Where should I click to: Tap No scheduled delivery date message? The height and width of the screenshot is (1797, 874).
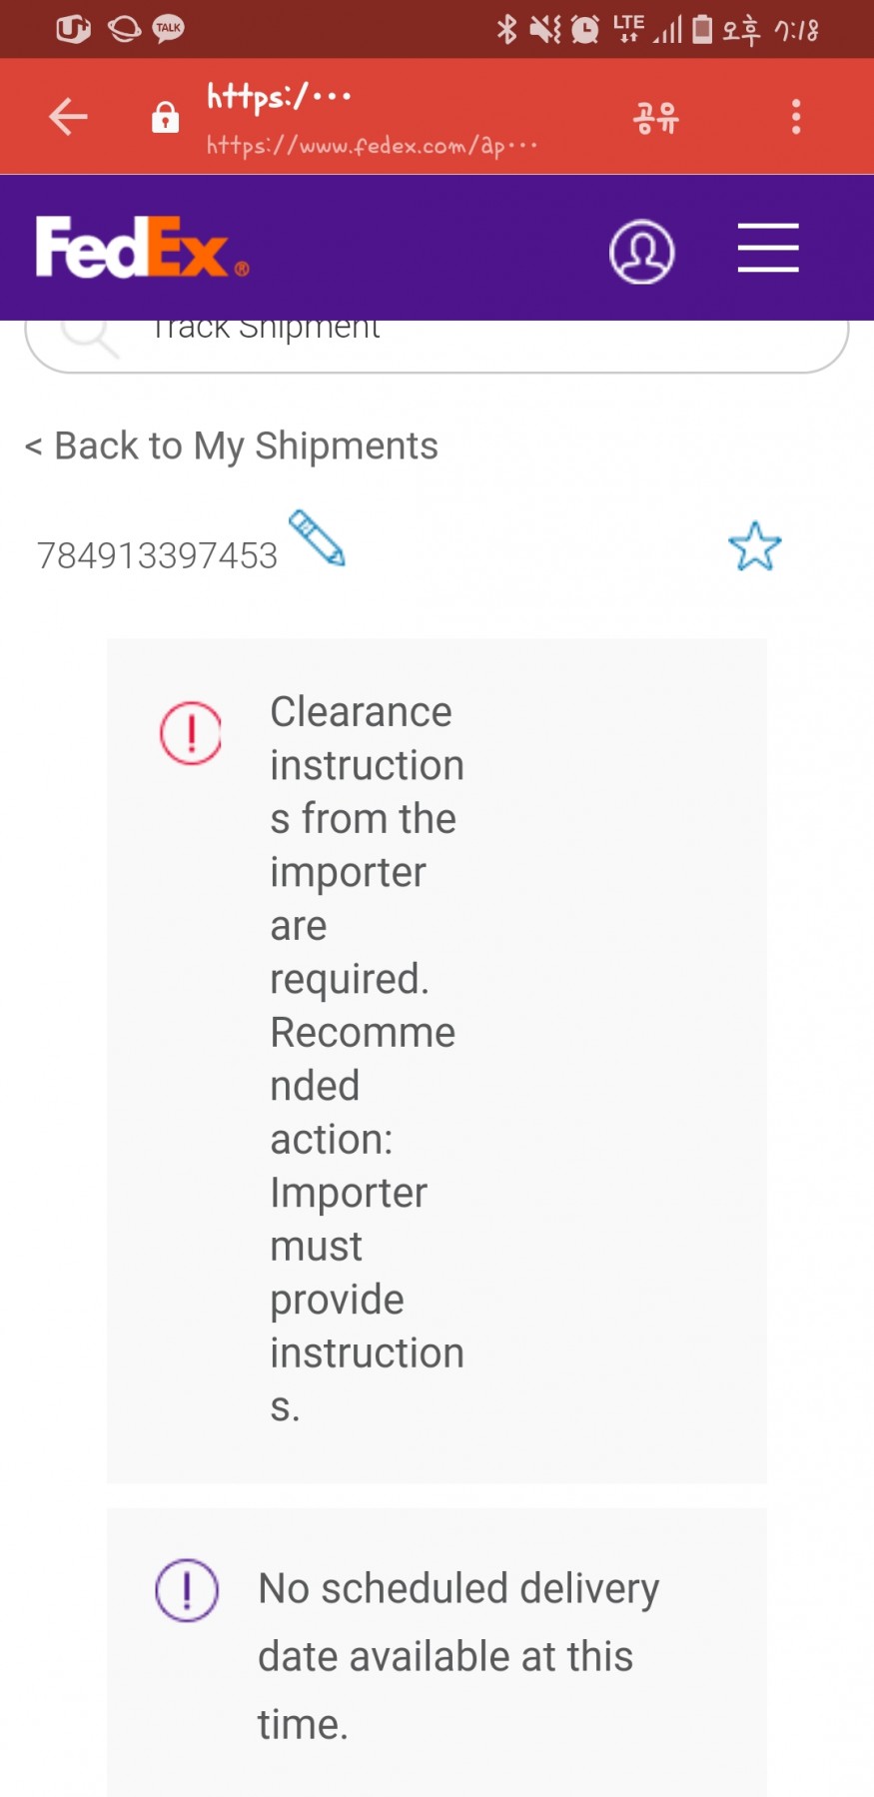[457, 1655]
